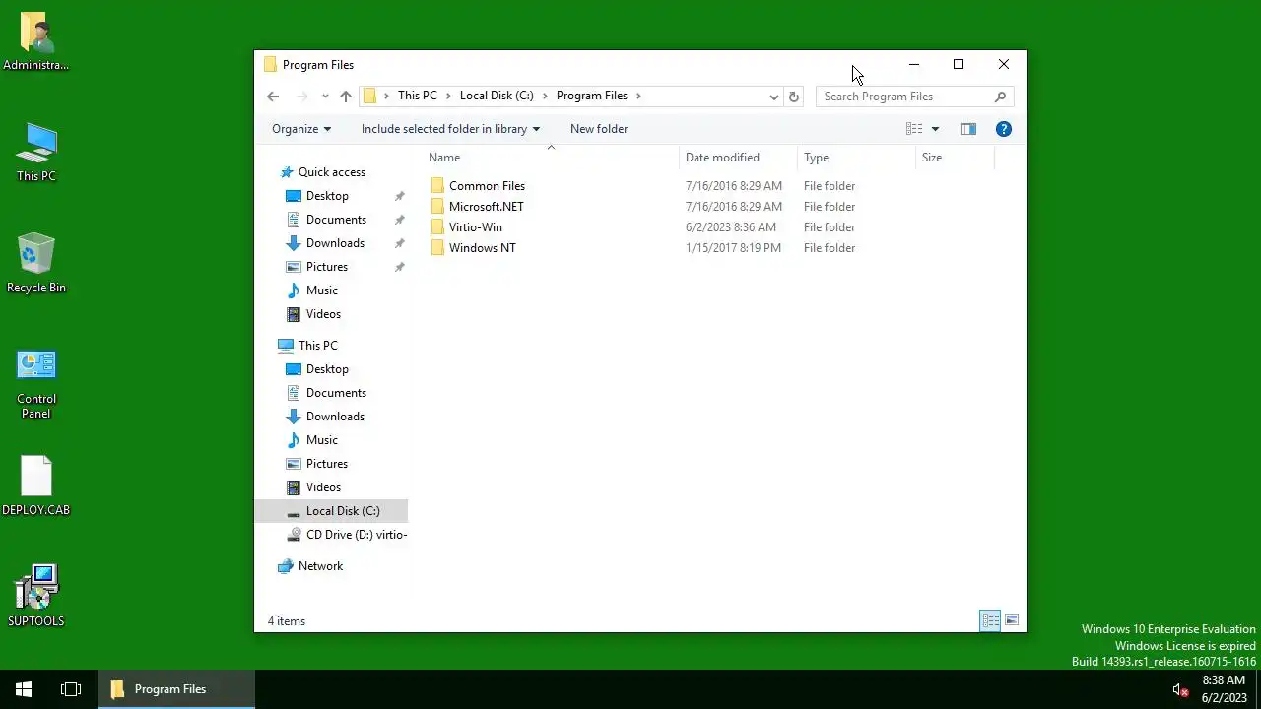Image resolution: width=1261 pixels, height=709 pixels.
Task: Change your view icon button
Action: [914, 129]
